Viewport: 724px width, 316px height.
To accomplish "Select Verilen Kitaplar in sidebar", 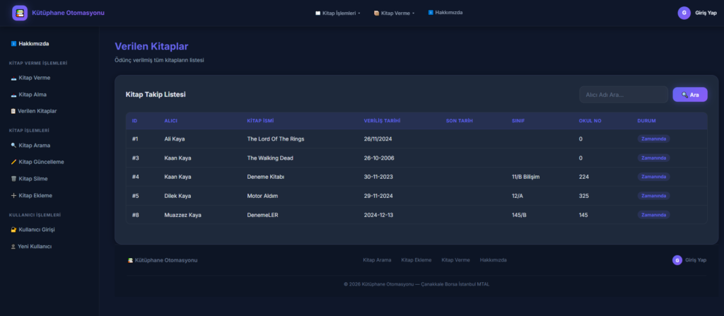I will pos(37,111).
